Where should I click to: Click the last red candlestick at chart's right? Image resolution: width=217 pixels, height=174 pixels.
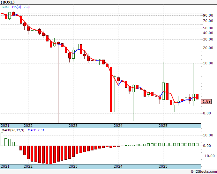(197, 97)
